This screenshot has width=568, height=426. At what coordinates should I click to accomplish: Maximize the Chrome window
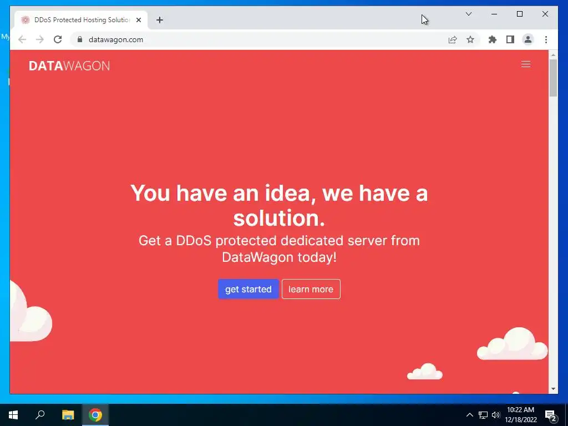pos(519,14)
